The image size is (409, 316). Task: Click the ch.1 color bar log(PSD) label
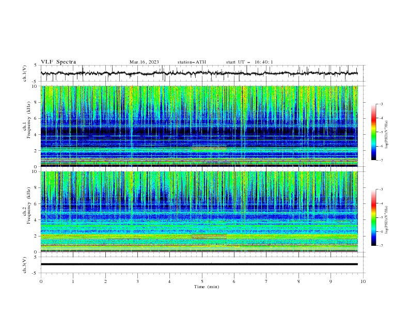[387, 135]
